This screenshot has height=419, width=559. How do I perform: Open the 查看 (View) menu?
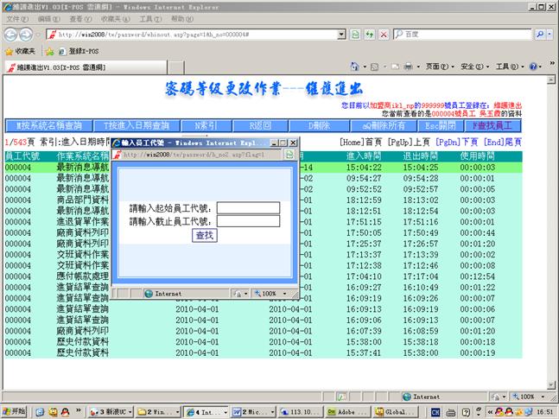77,18
